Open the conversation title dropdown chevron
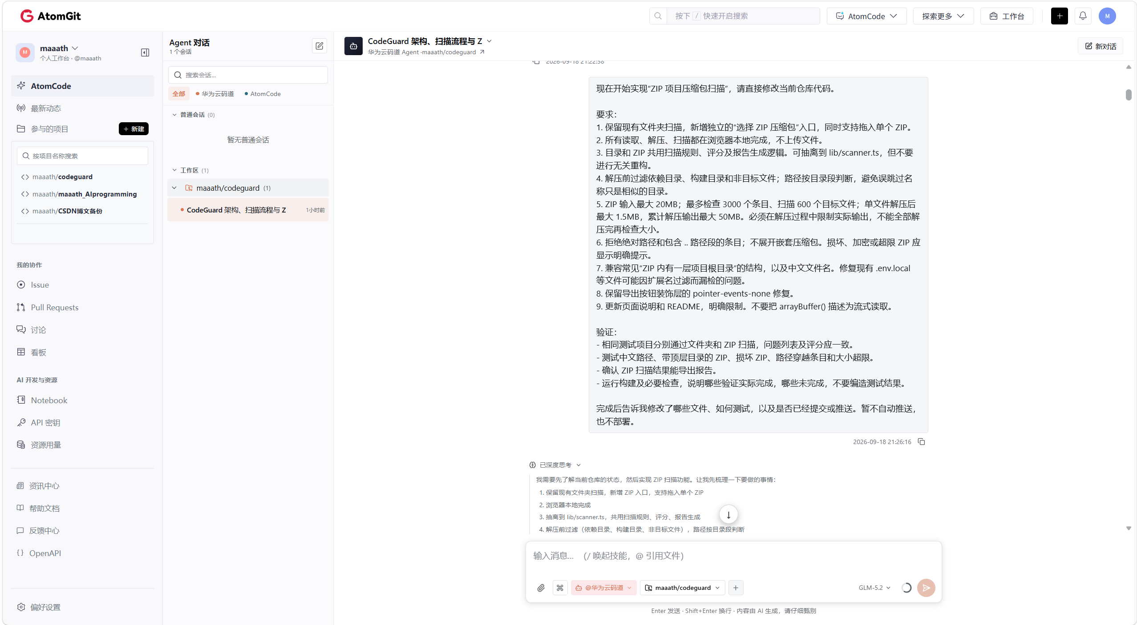This screenshot has height=625, width=1137. pos(489,41)
